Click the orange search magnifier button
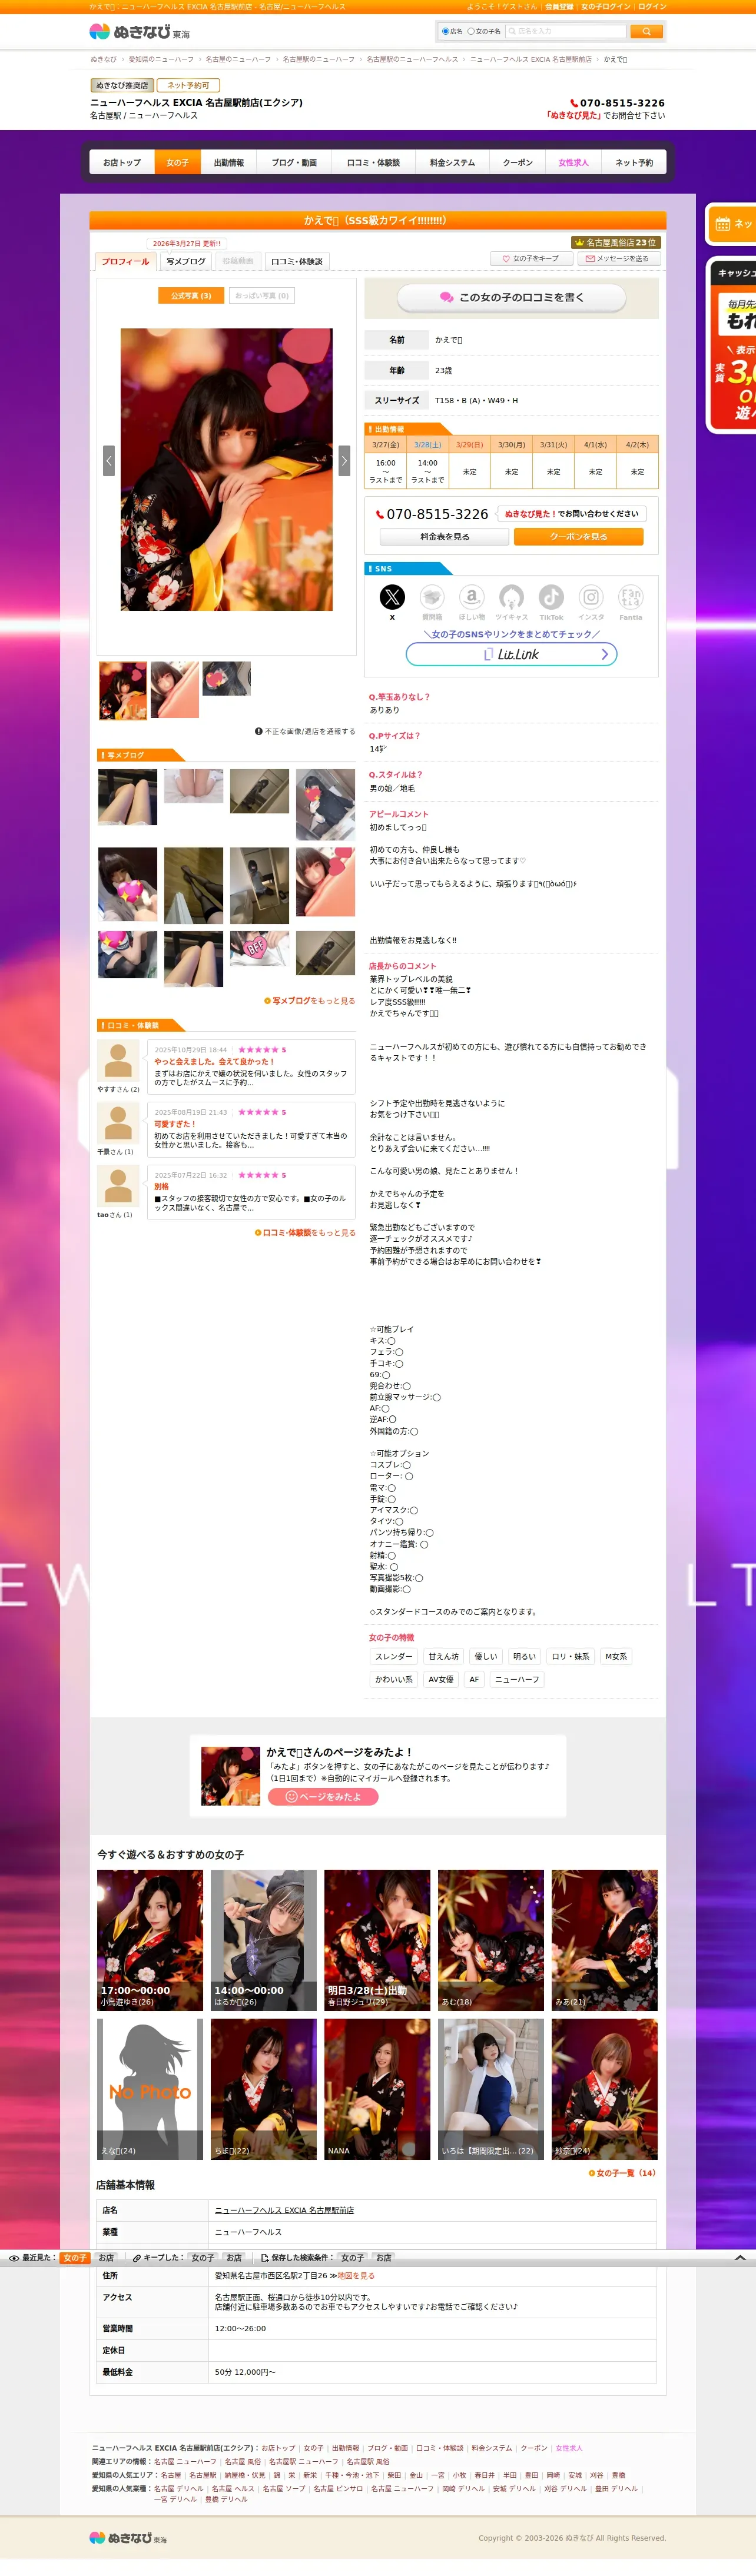 click(x=646, y=31)
